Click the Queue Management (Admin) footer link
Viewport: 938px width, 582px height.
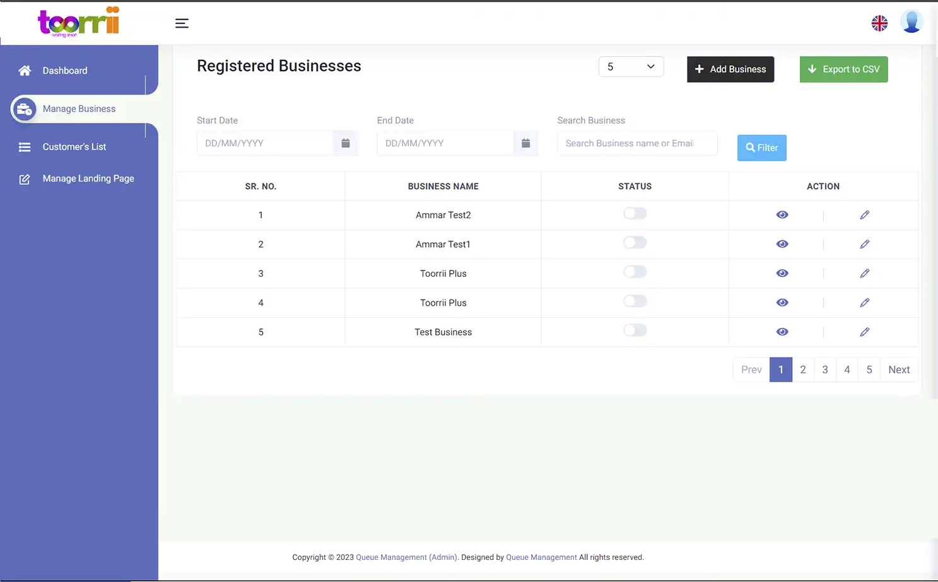[x=406, y=557]
